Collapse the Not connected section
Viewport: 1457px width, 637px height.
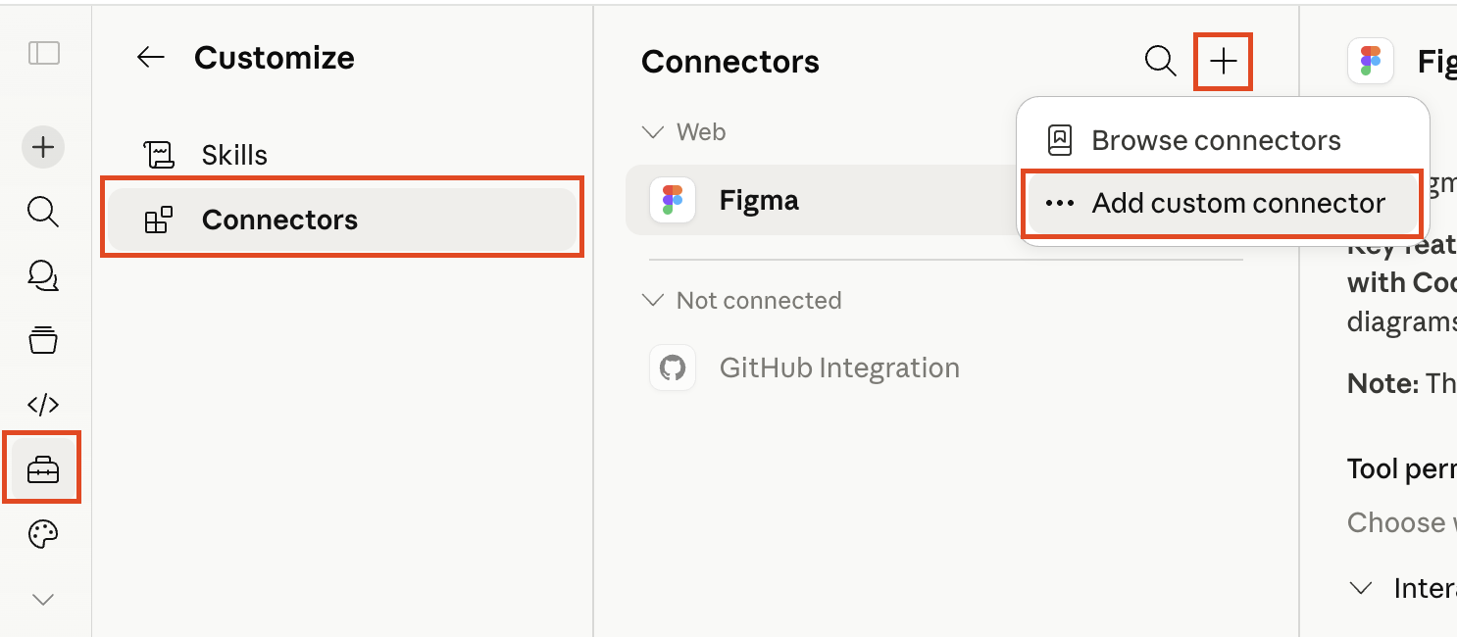tap(741, 300)
